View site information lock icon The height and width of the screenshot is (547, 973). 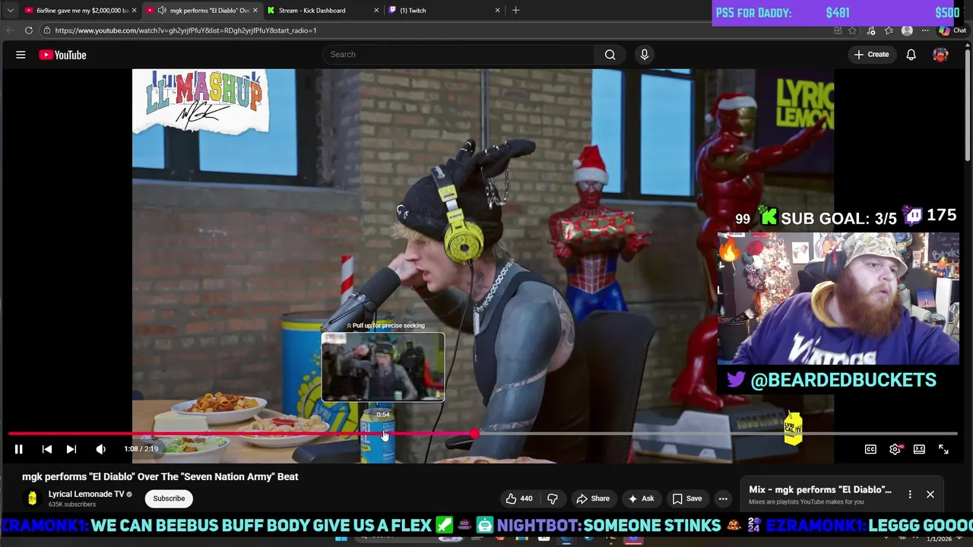47,30
